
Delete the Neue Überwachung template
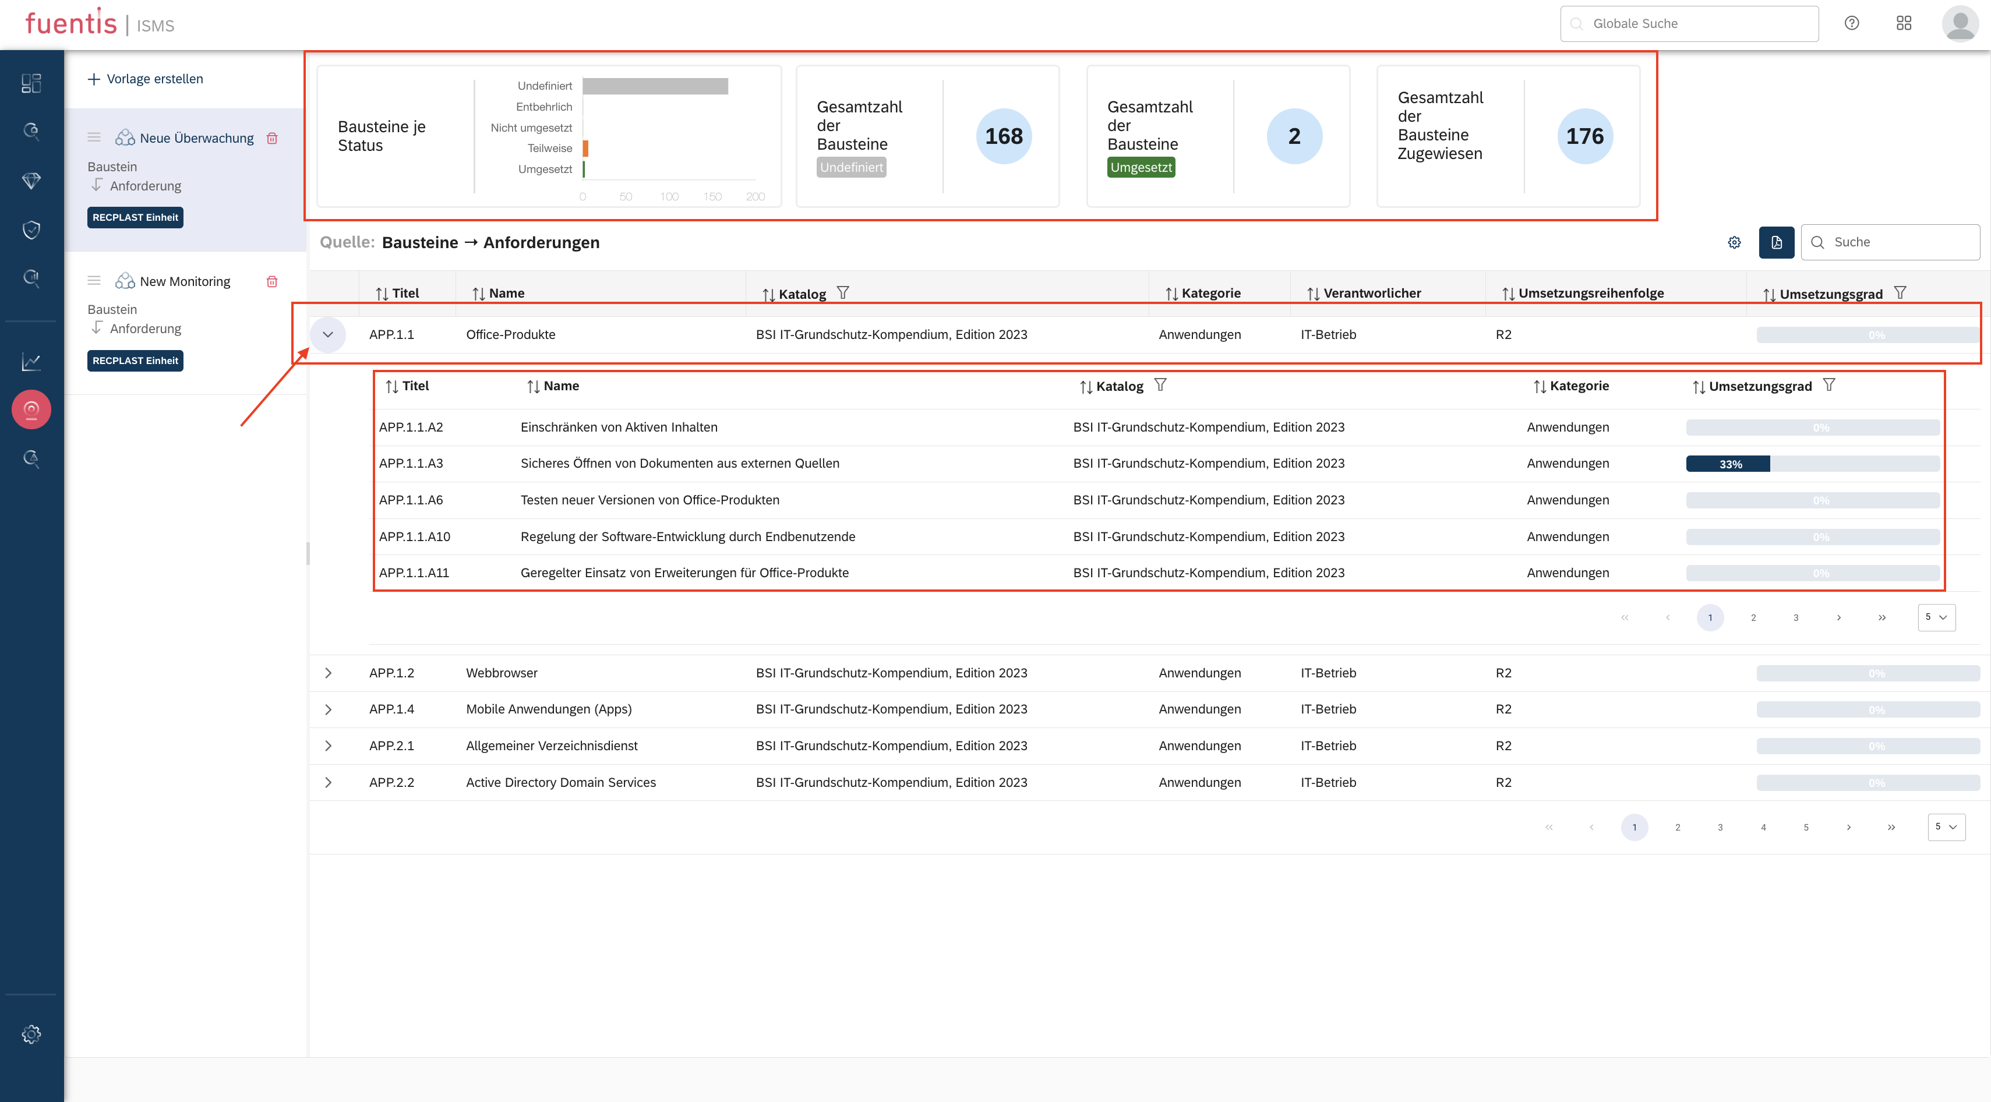(x=272, y=137)
